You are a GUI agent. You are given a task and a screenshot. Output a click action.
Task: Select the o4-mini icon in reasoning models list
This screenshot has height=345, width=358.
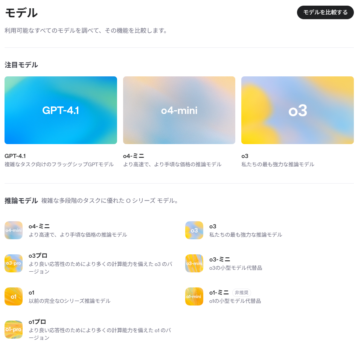tap(14, 230)
